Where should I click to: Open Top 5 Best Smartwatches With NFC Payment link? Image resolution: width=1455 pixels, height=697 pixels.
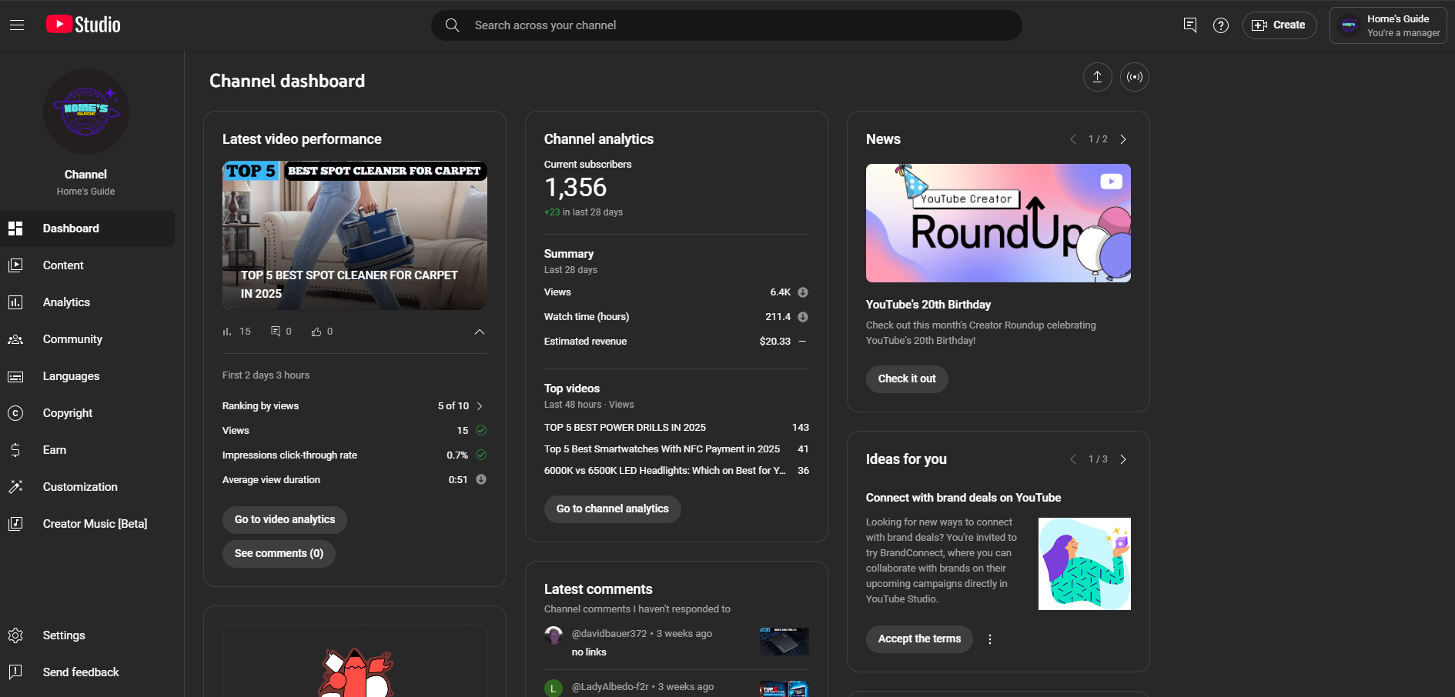click(662, 449)
